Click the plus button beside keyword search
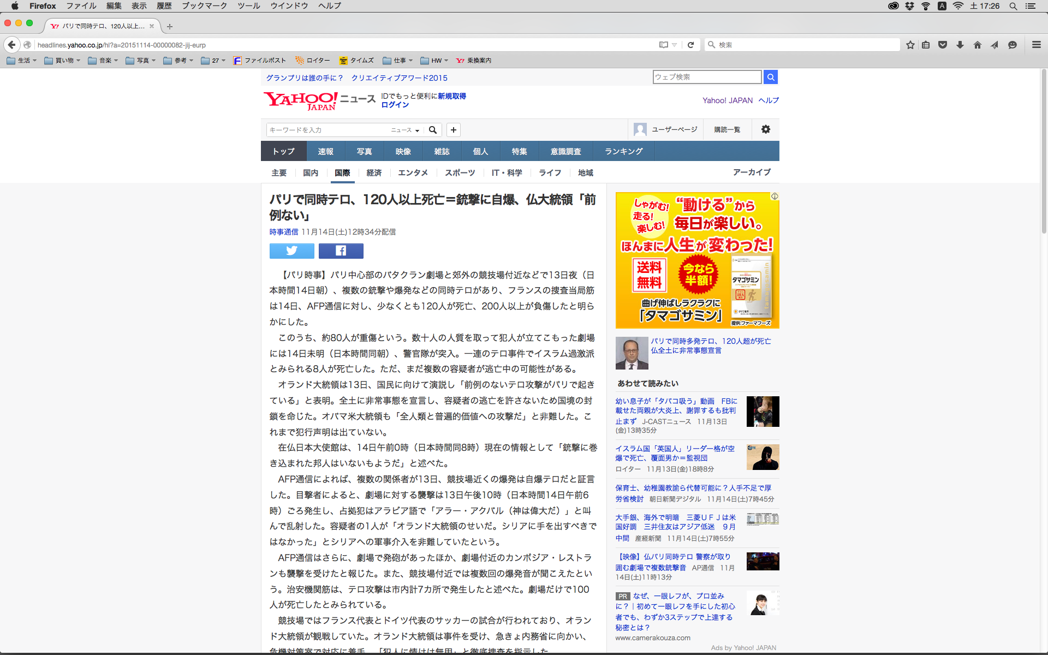This screenshot has width=1048, height=655. tap(453, 130)
